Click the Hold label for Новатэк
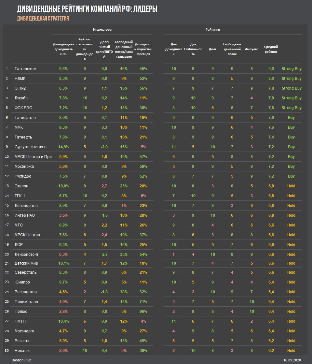This screenshot has width=312, height=364. point(291,351)
